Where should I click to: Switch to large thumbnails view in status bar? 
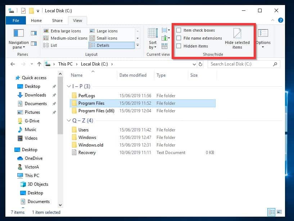279,212
